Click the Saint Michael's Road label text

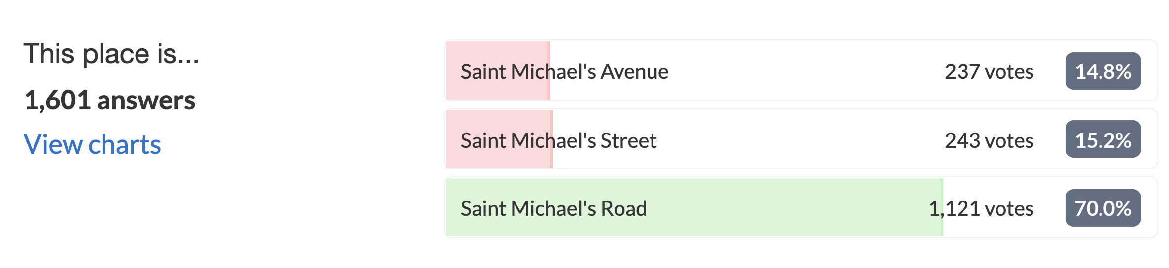click(553, 209)
